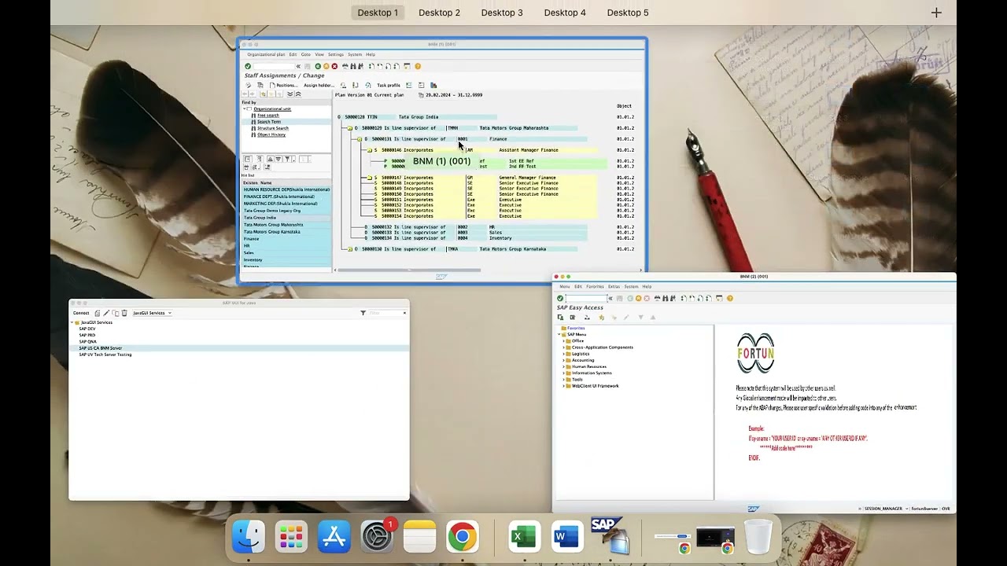This screenshot has height=566, width=1007.
Task: Click edit pencil icon in SAP GUI for Java
Action: pyautogui.click(x=106, y=313)
